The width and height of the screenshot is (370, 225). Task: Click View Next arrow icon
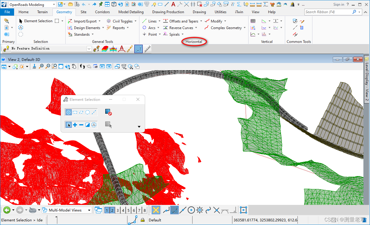click(x=109, y=66)
